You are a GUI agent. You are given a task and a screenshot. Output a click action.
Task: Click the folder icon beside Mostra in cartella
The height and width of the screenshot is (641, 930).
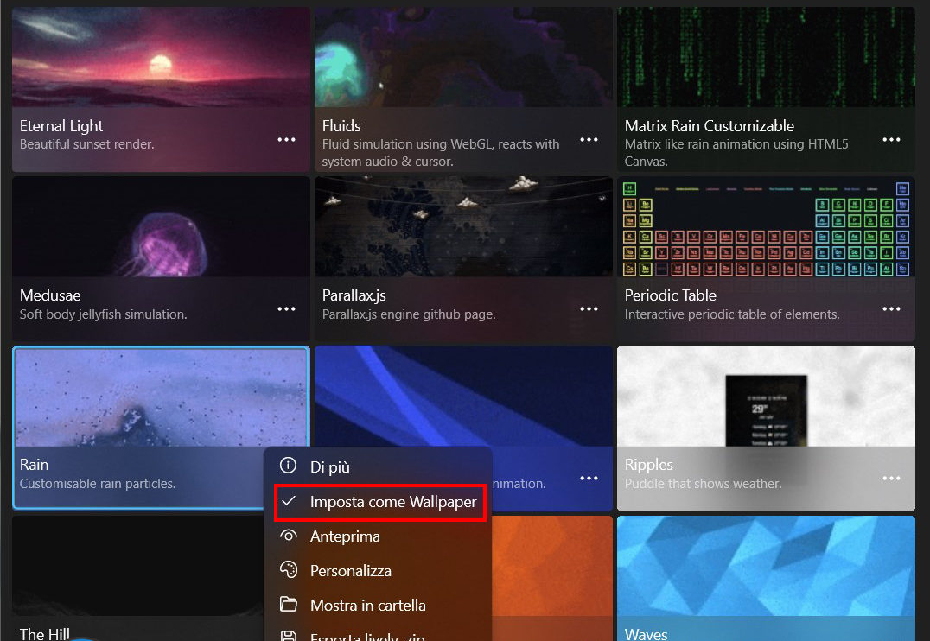point(289,604)
